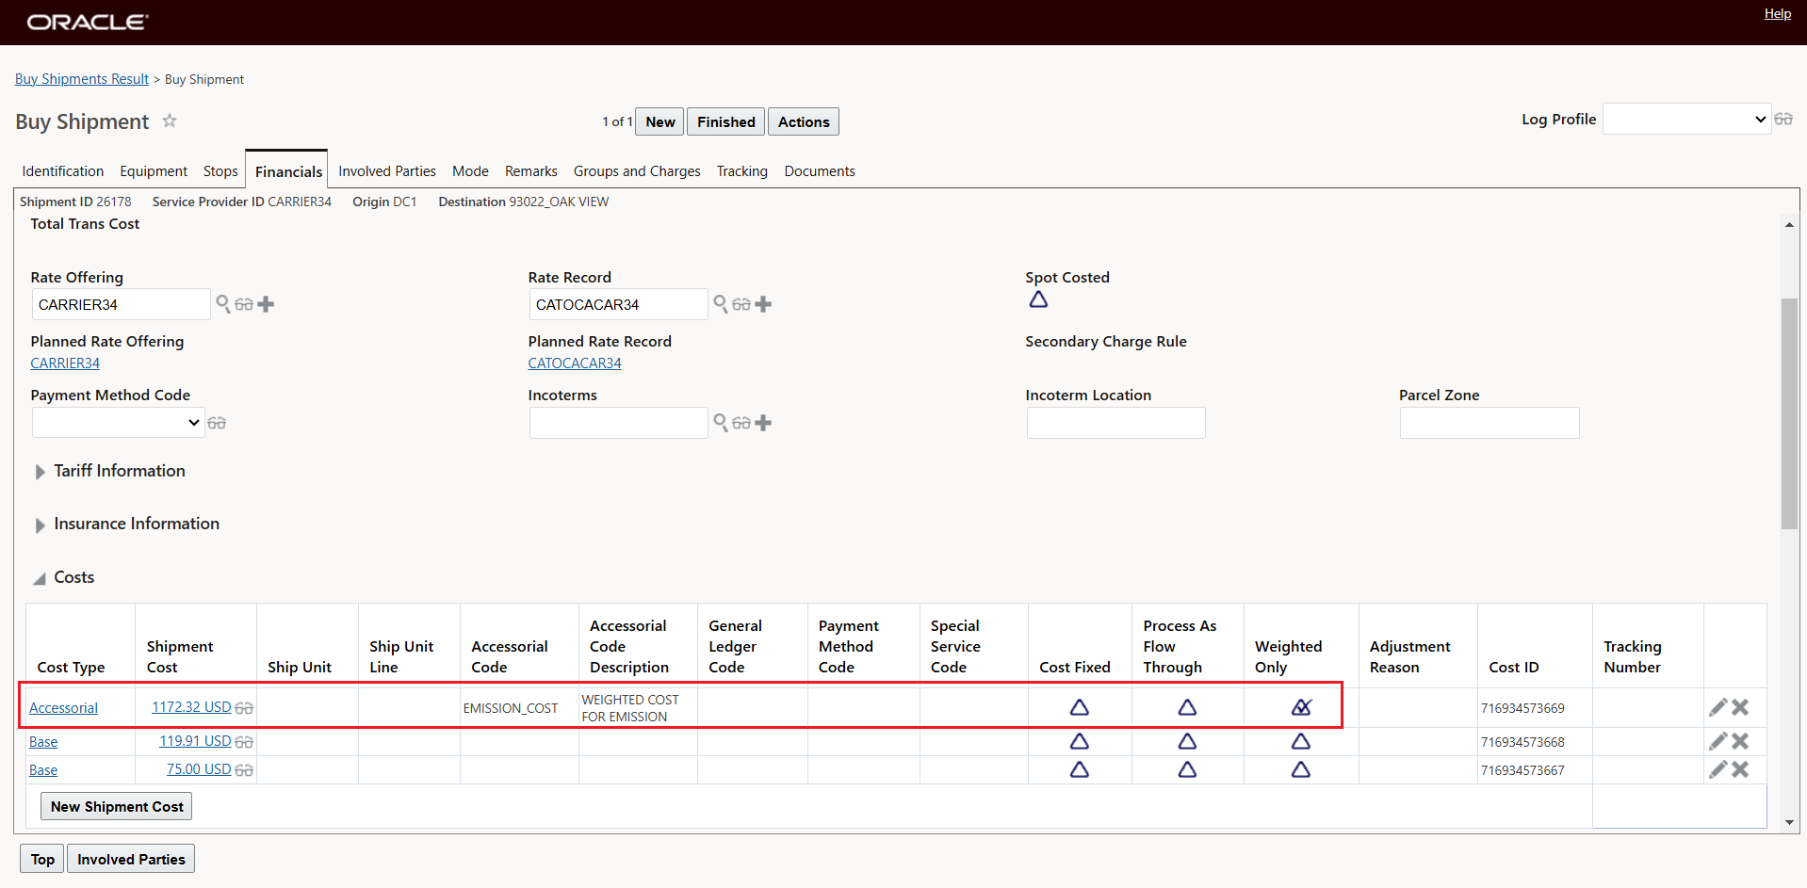Toggle Cost Fixed for Accessorial row
The height and width of the screenshot is (888, 1807).
click(1080, 707)
